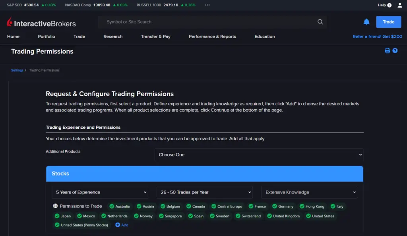Image resolution: width=407 pixels, height=236 pixels.
Task: Open the user account icon
Action: tap(400, 5)
